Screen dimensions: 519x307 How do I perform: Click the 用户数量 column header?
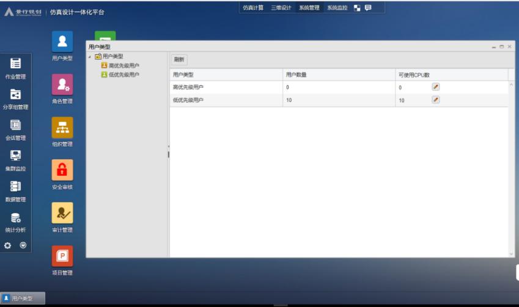click(296, 74)
